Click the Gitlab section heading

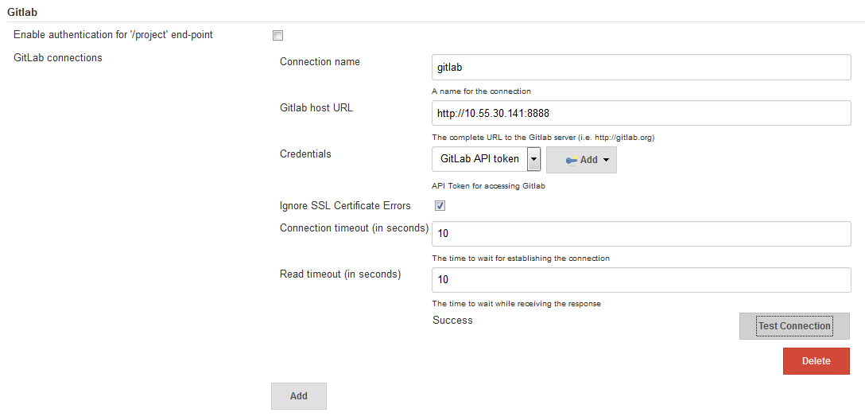(23, 12)
